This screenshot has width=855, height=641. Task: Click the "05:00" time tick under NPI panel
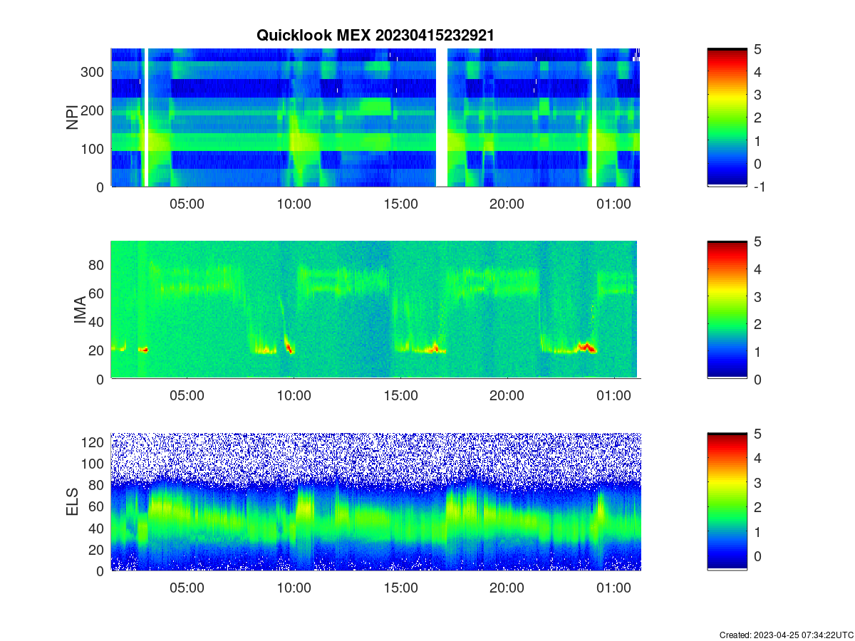[x=187, y=204]
